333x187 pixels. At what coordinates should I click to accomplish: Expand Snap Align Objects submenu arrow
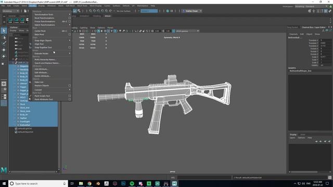click(69, 41)
